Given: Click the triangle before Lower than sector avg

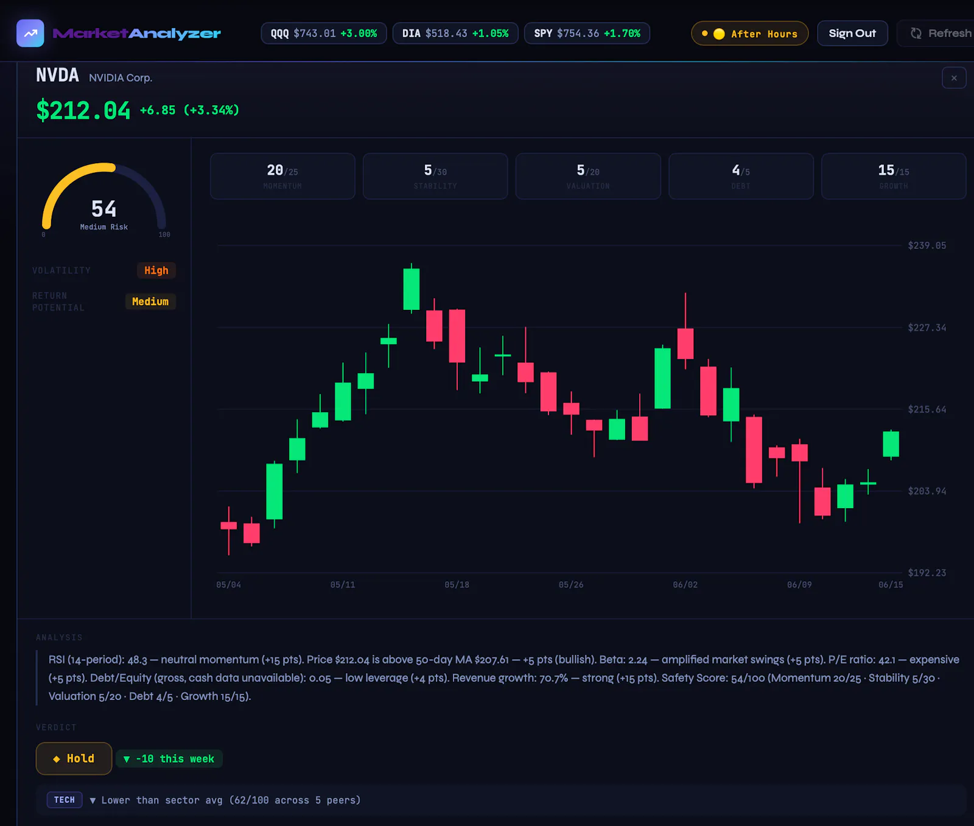Looking at the screenshot, I should [93, 800].
